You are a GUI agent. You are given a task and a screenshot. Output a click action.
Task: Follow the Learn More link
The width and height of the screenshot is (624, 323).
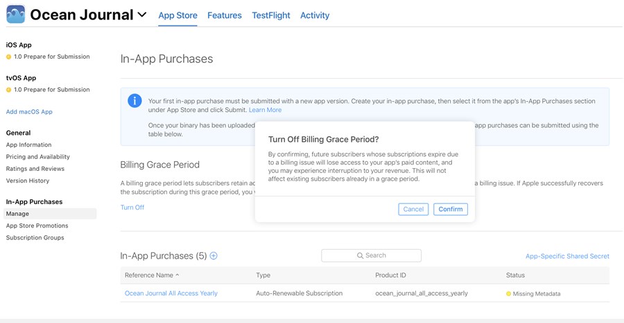pos(265,110)
